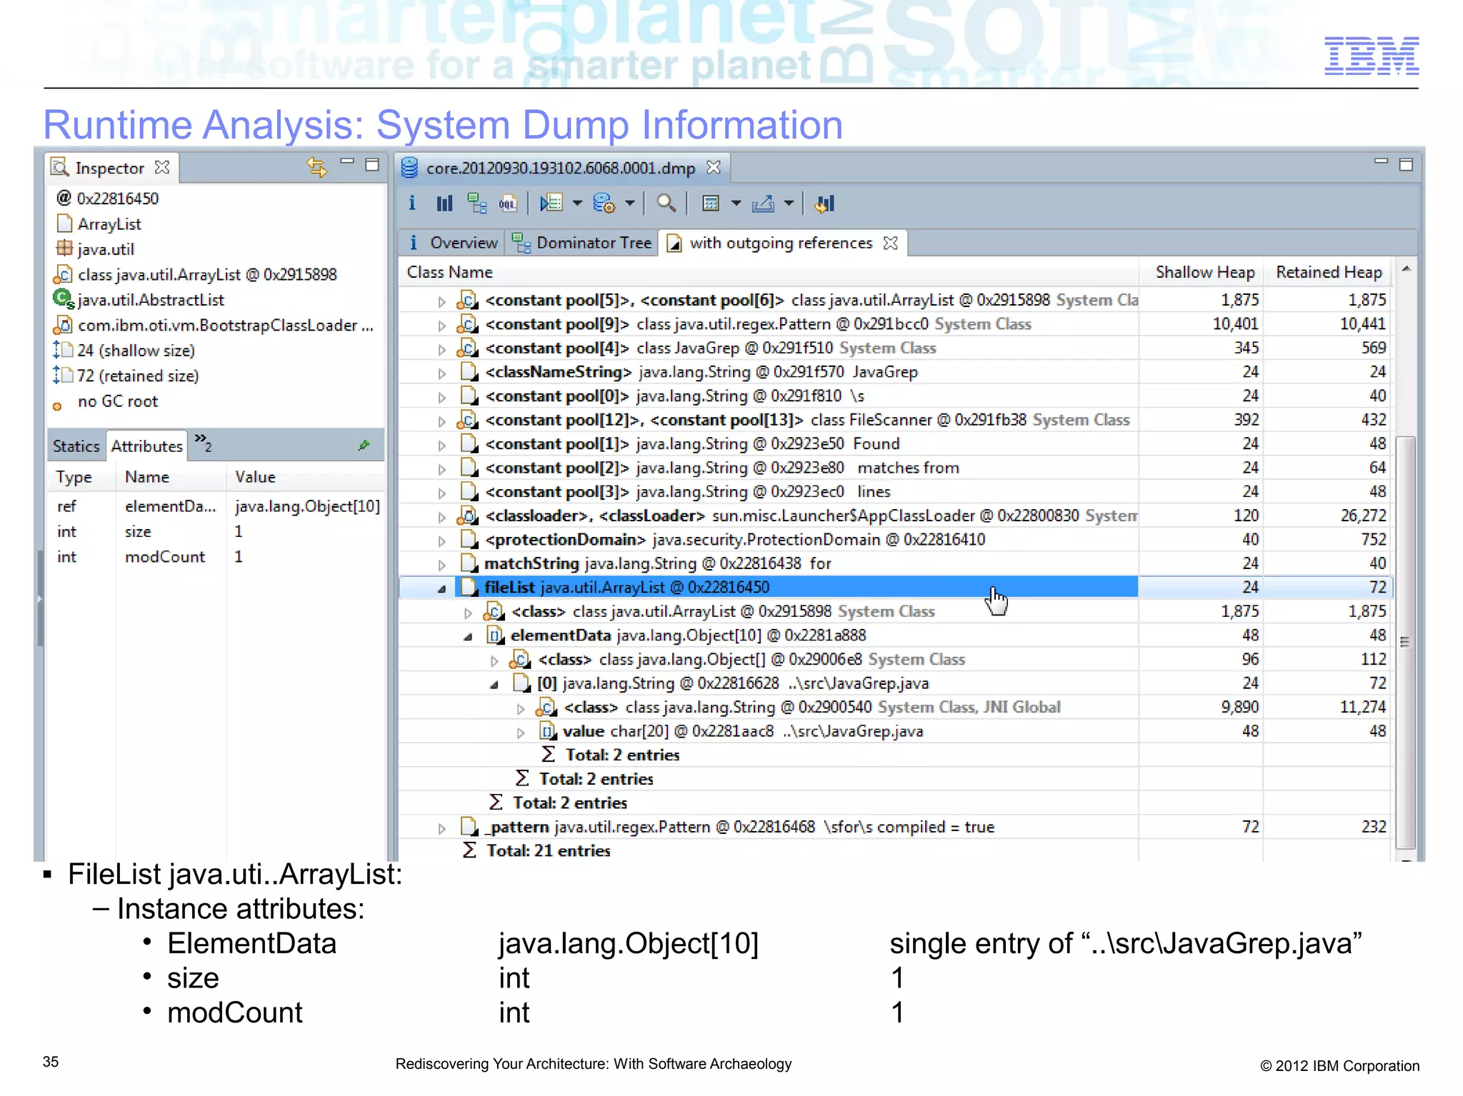Select the modCount attribute row

(217, 557)
